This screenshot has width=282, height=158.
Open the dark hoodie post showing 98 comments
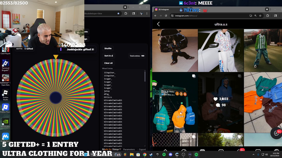coord(221,102)
